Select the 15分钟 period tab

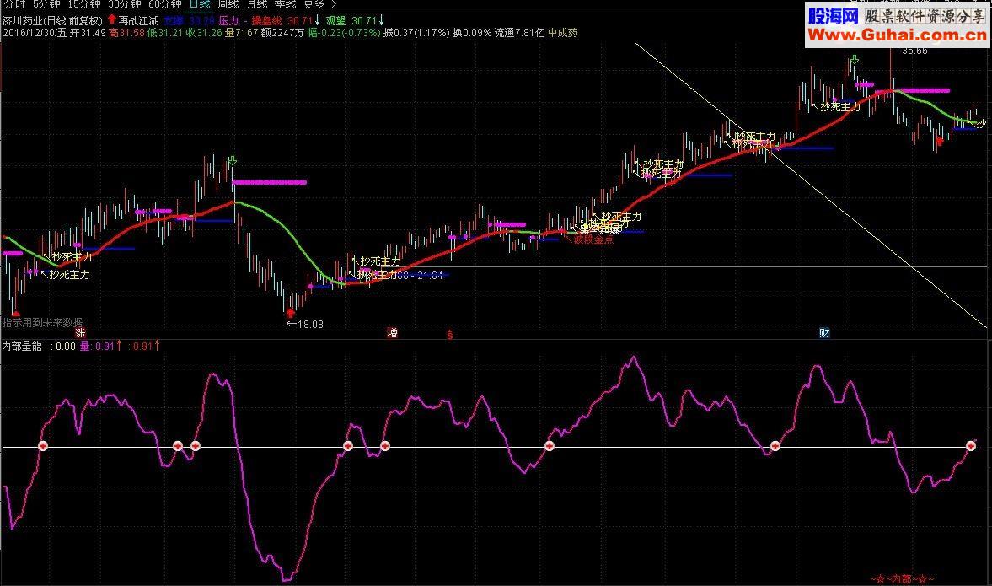tap(84, 4)
